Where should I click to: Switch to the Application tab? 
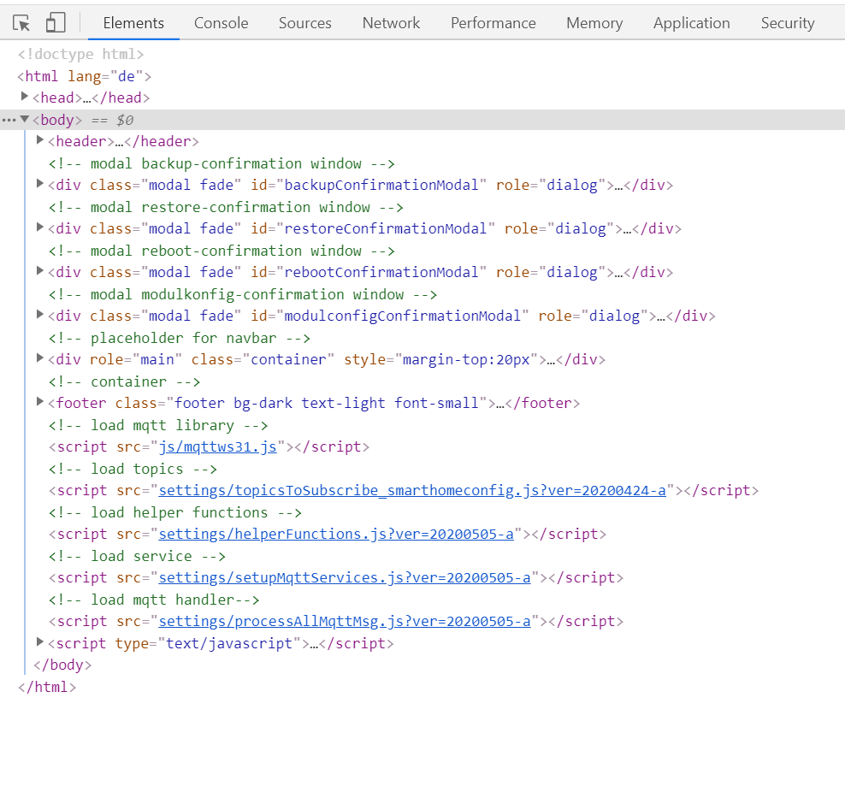[x=691, y=23]
